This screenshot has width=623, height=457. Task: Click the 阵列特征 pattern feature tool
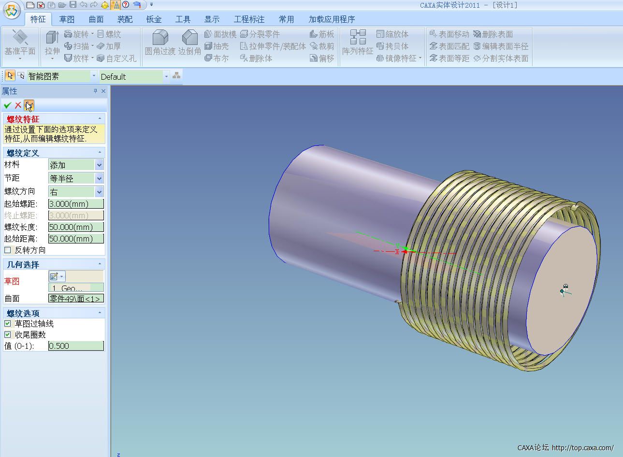pyautogui.click(x=358, y=43)
